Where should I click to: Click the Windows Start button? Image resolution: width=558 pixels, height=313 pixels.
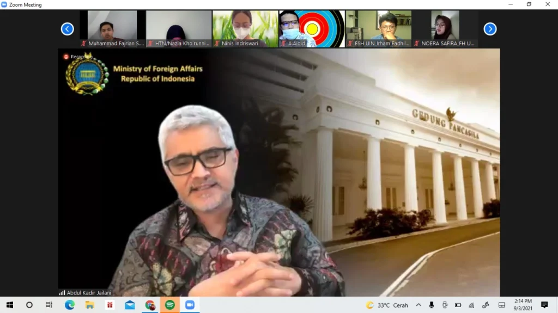click(9, 305)
